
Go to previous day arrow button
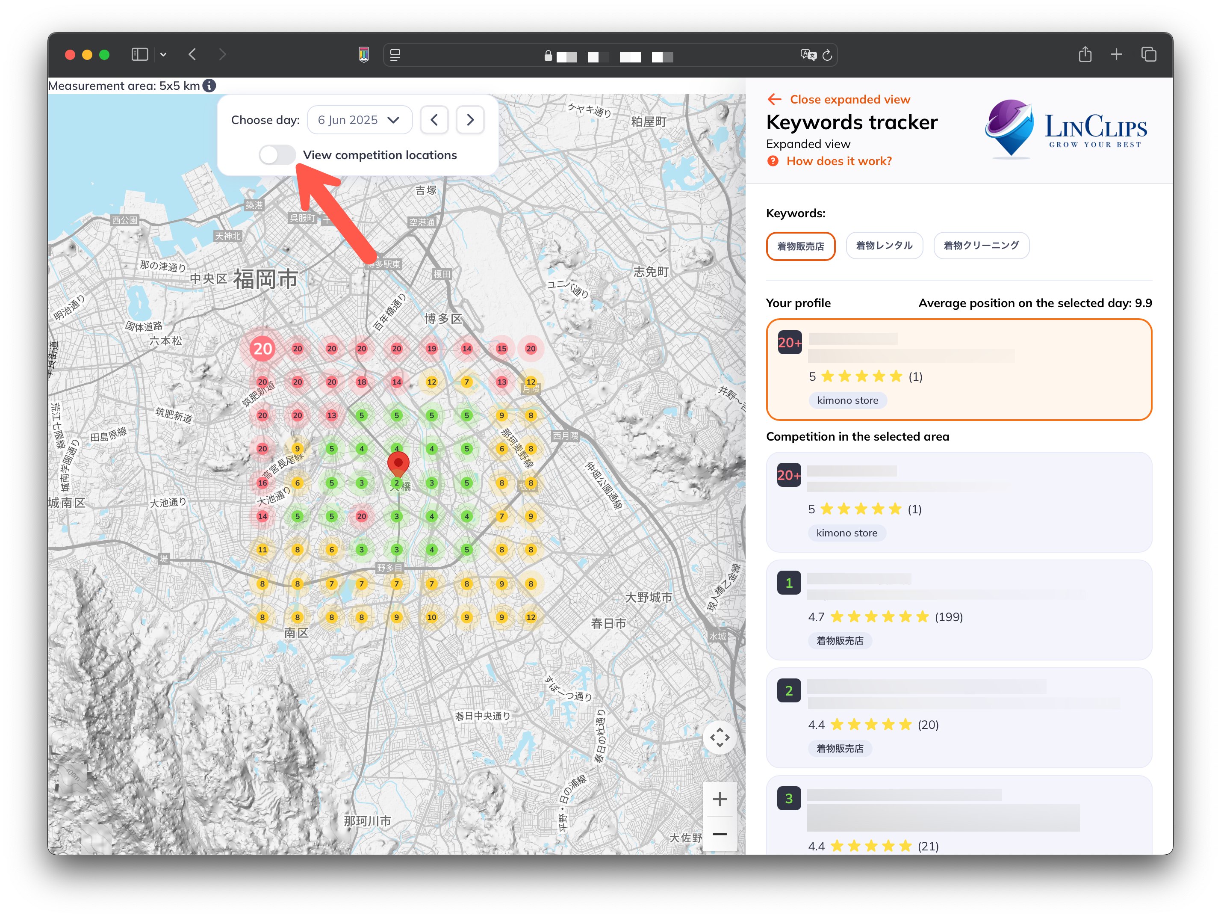(434, 120)
